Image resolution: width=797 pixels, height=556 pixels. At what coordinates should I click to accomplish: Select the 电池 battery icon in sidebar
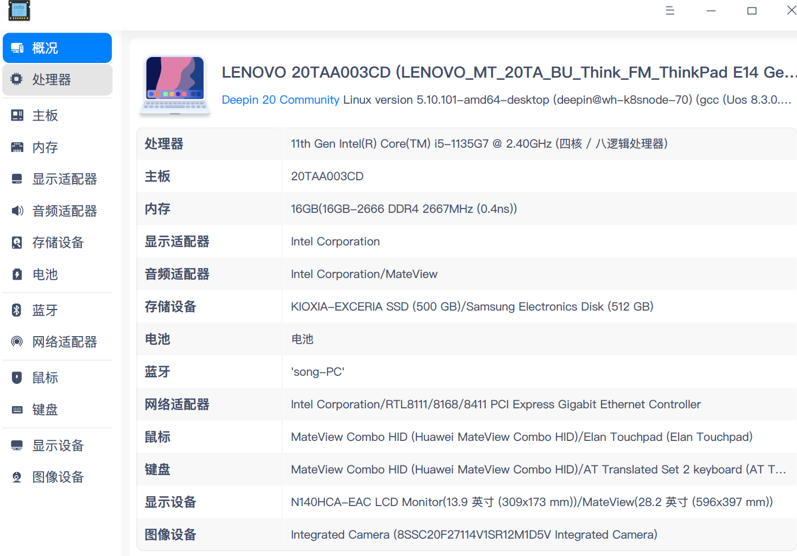17,274
